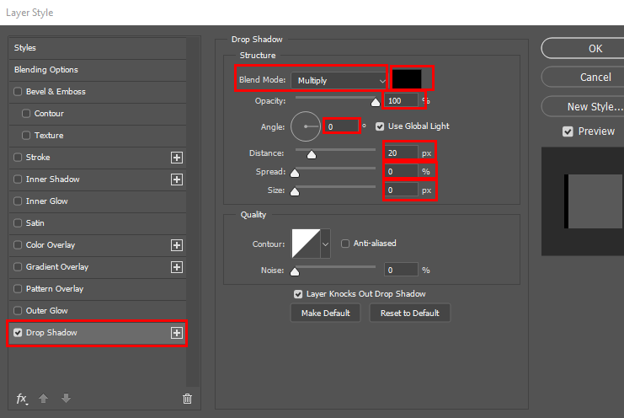
Task: Click the plus icon for Gradient Overlay
Action: (x=177, y=267)
